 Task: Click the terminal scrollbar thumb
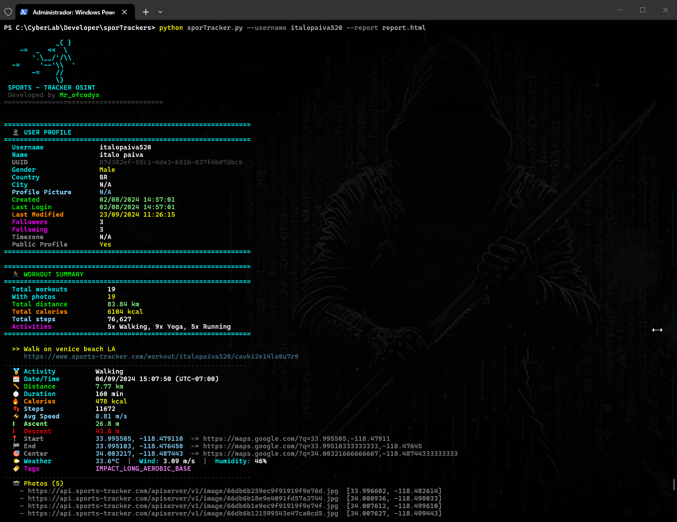pyautogui.click(x=674, y=484)
